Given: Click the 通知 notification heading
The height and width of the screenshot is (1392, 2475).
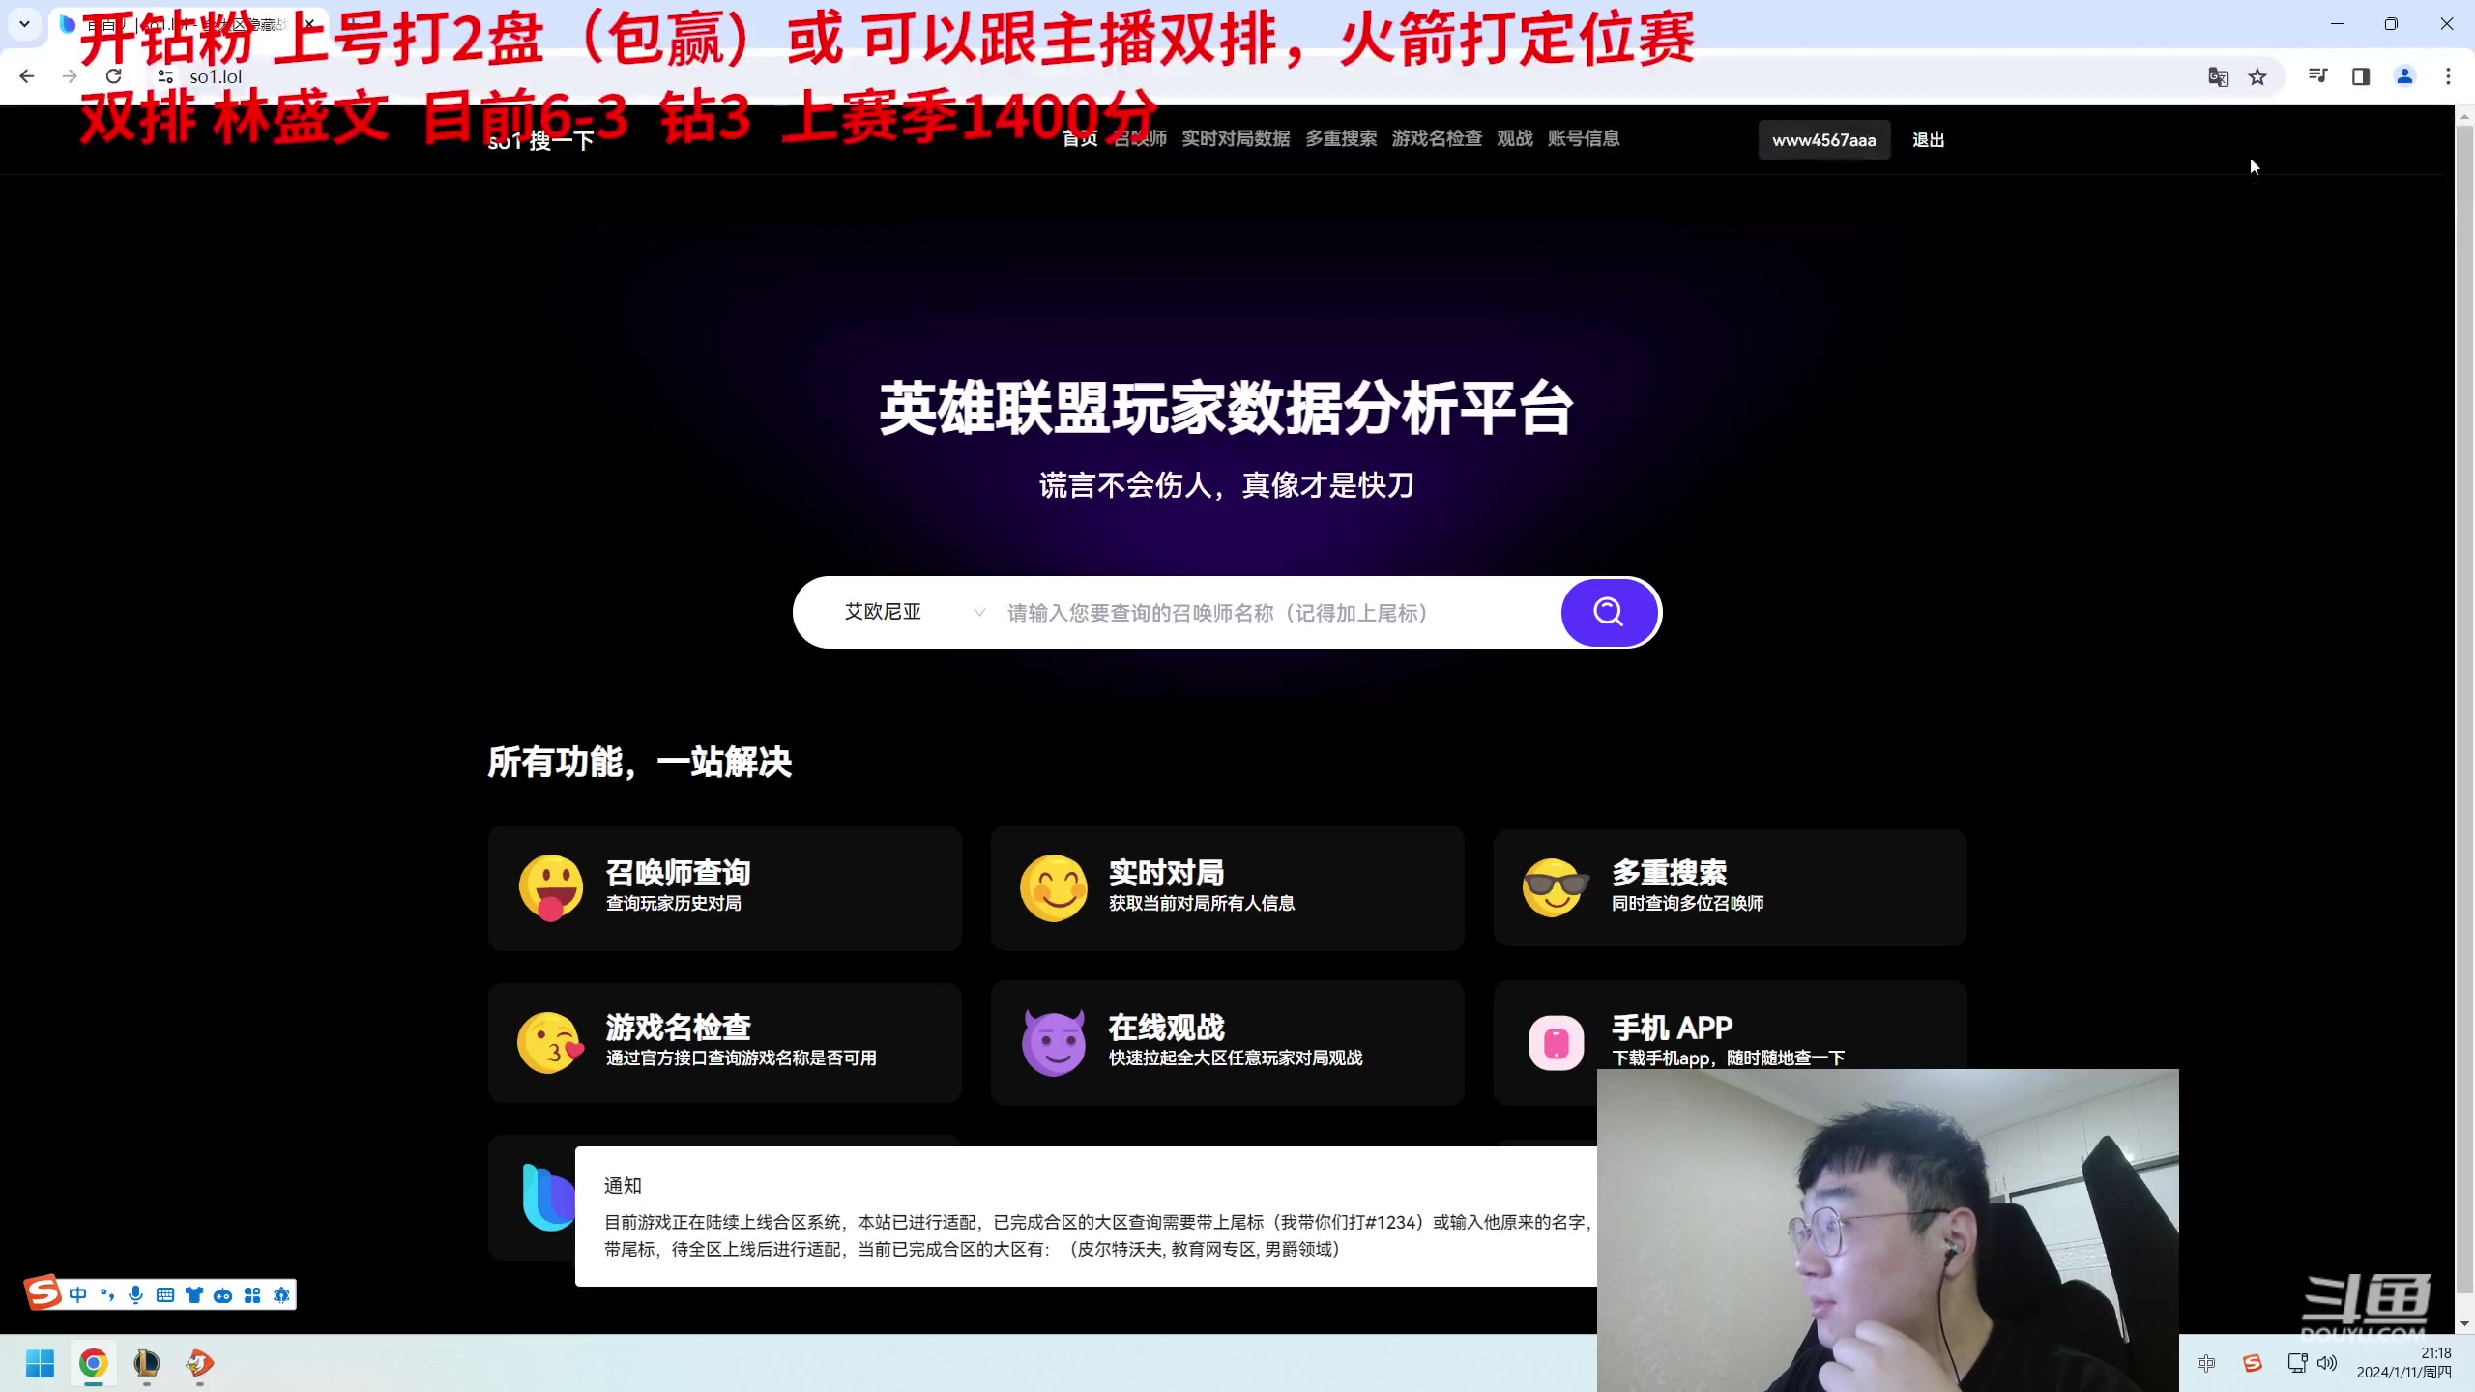Looking at the screenshot, I should point(623,1185).
